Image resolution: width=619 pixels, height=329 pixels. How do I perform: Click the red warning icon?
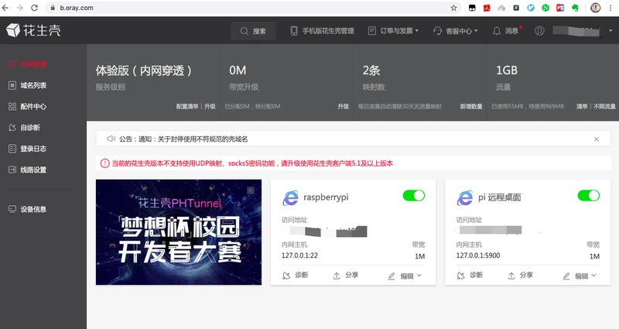point(104,163)
